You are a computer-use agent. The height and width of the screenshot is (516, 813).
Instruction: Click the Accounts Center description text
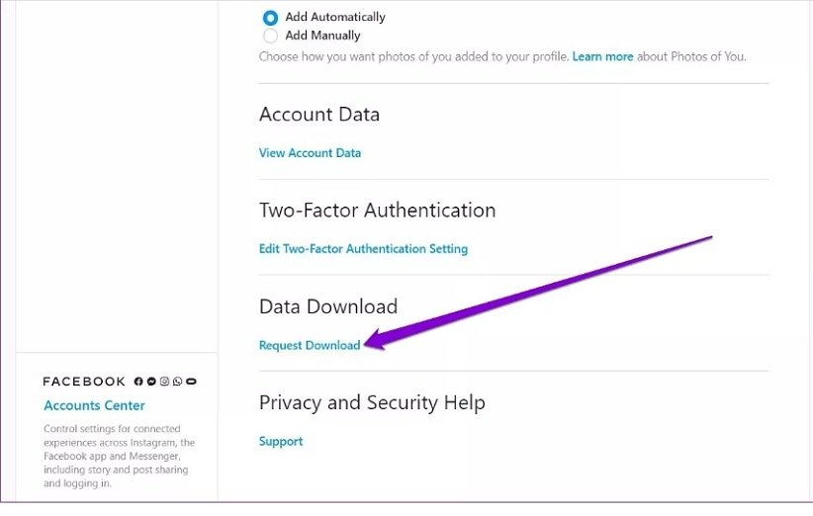(x=119, y=456)
